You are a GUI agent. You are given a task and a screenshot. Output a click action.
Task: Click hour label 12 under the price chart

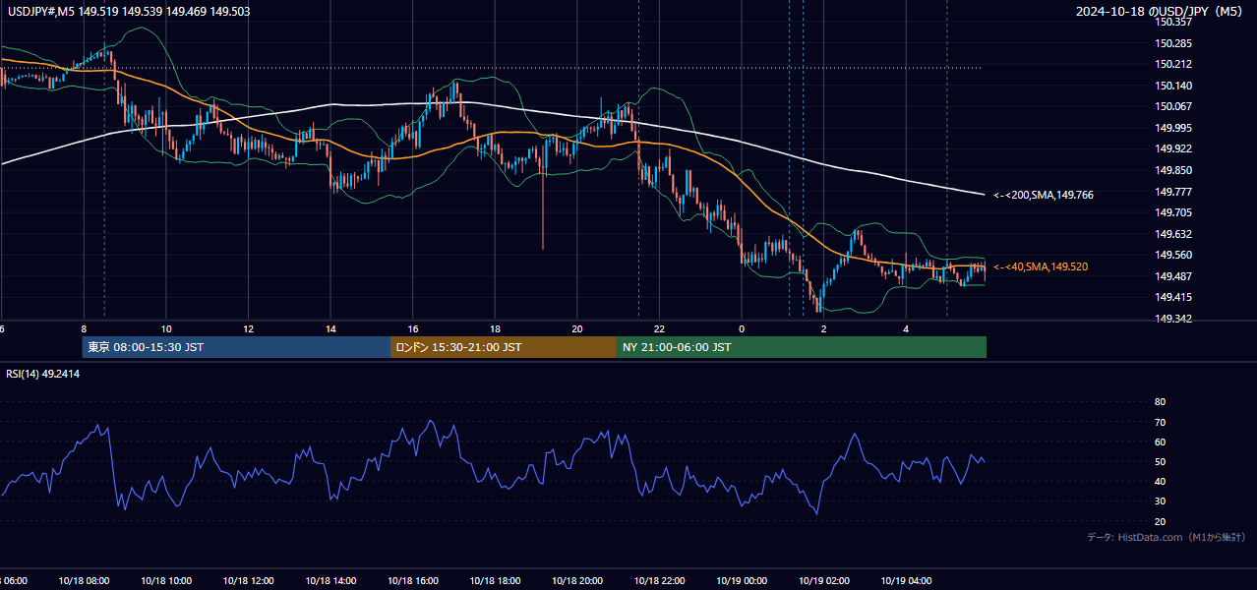tap(248, 328)
